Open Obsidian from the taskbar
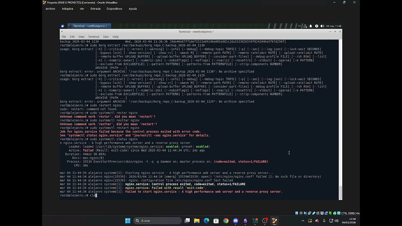The height and width of the screenshot is (226, 402). point(245,221)
